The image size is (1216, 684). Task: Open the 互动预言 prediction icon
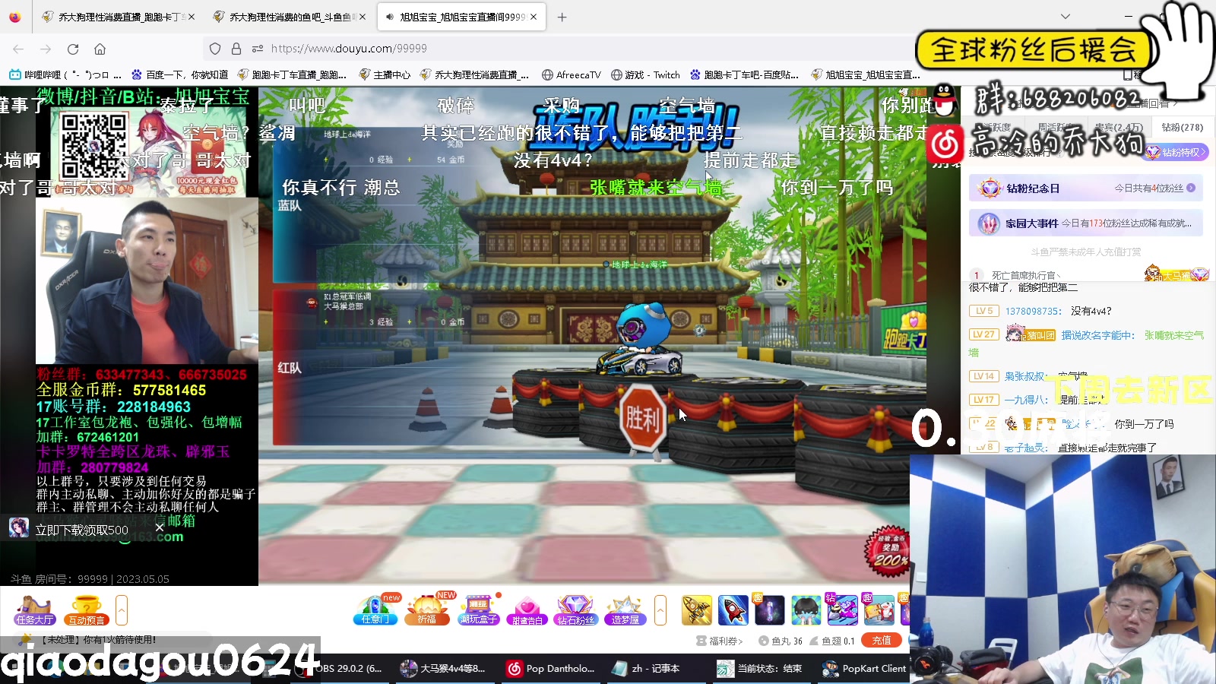tap(87, 610)
